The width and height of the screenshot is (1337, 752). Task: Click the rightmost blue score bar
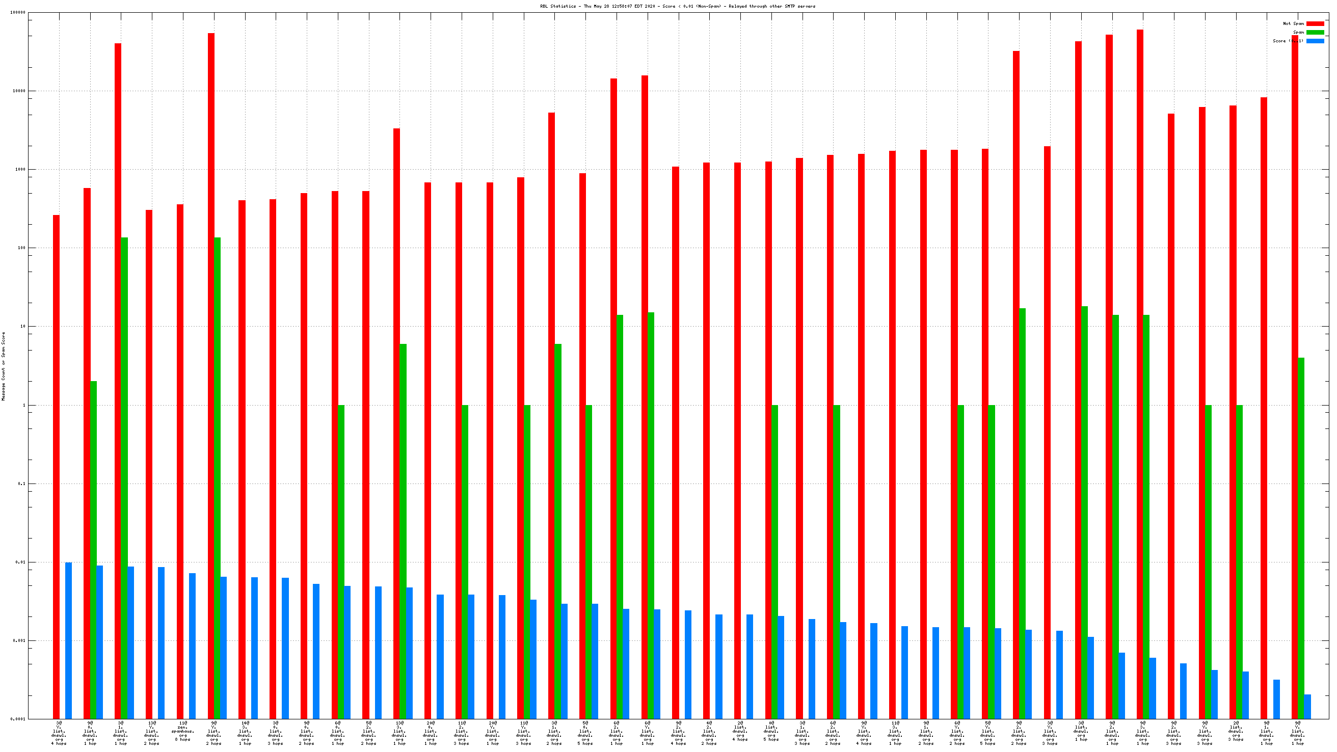[1307, 706]
